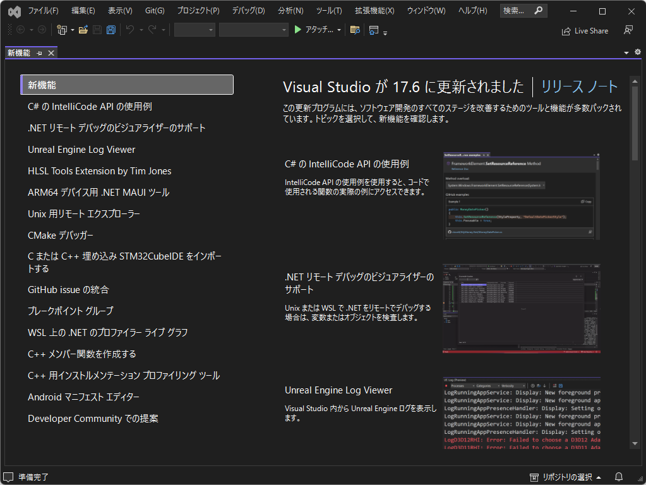
Task: Open notifications with the bell icon
Action: coord(618,477)
